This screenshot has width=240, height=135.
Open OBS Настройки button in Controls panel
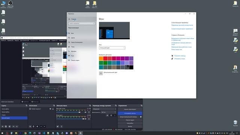pyautogui.click(x=130, y=123)
